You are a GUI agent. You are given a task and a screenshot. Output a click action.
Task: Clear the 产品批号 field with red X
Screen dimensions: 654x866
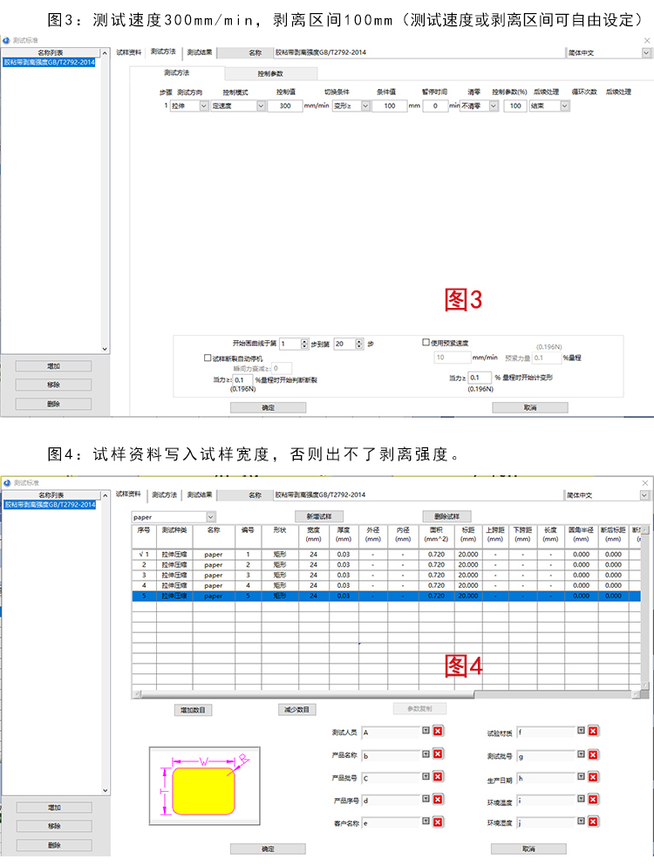[438, 777]
